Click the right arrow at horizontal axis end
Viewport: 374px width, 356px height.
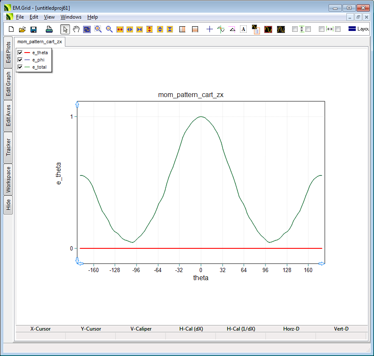321,264
